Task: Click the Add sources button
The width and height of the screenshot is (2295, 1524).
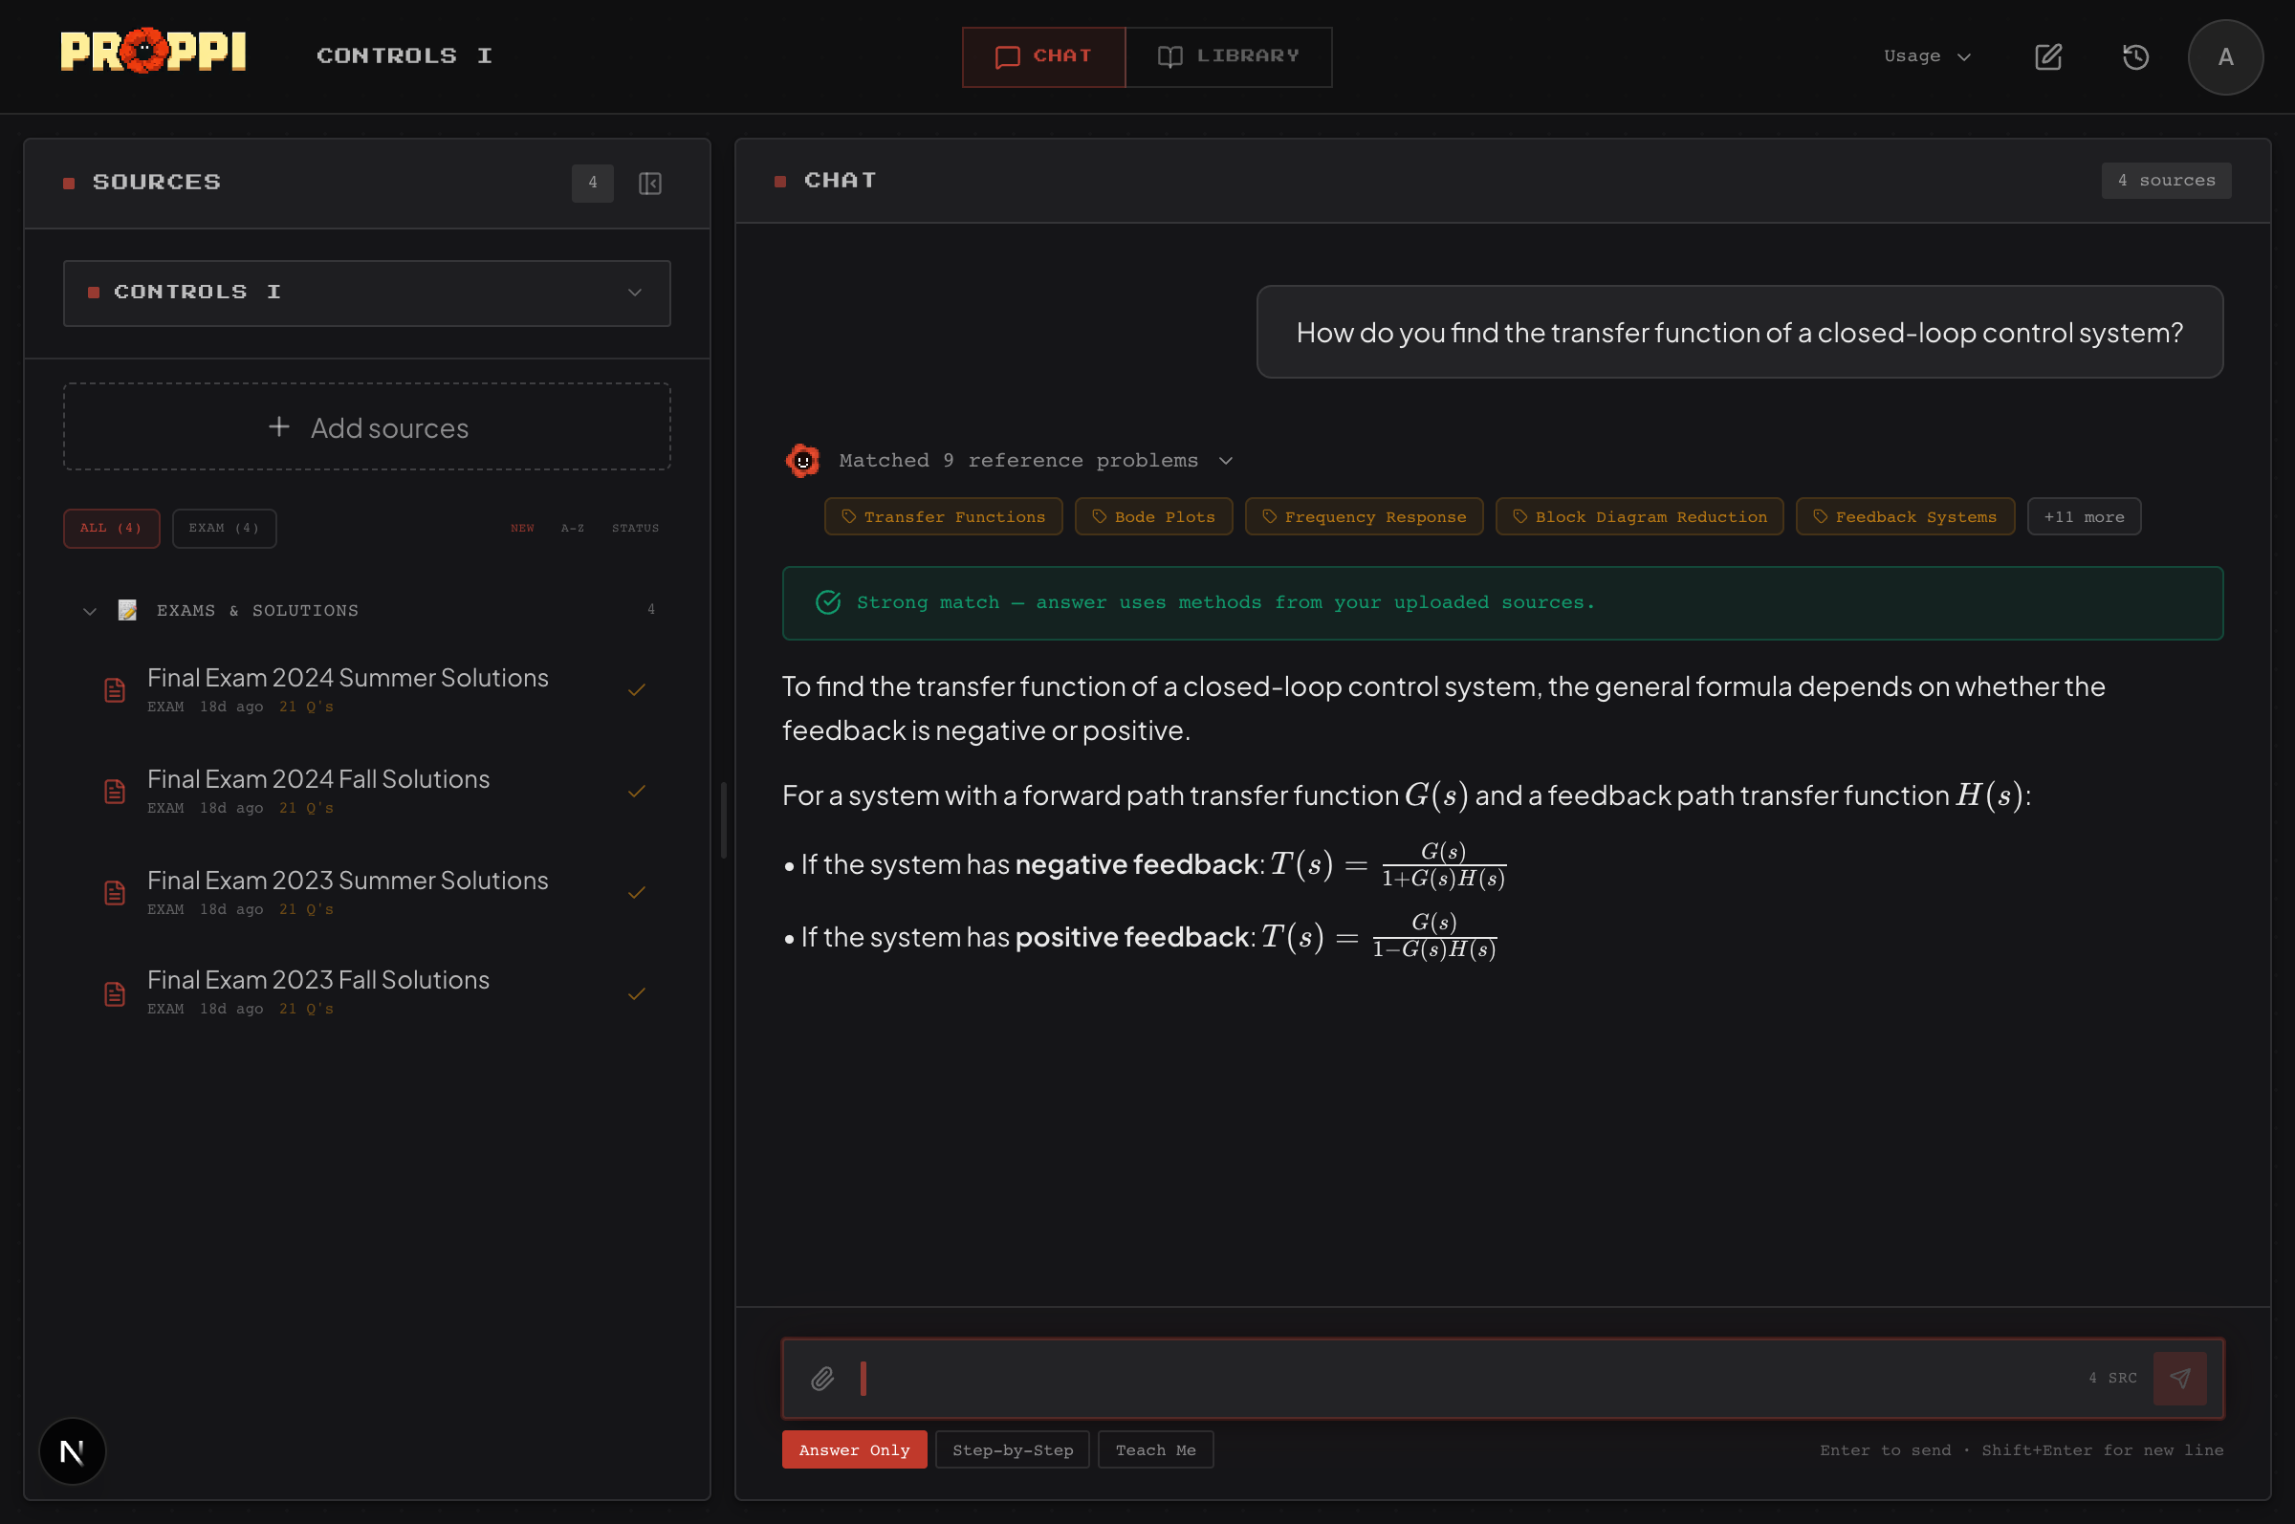Action: pyautogui.click(x=366, y=426)
